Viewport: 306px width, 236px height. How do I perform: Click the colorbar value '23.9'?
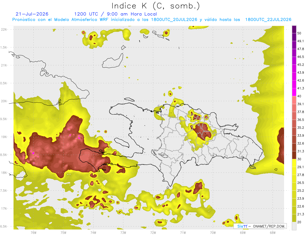(x=301, y=199)
